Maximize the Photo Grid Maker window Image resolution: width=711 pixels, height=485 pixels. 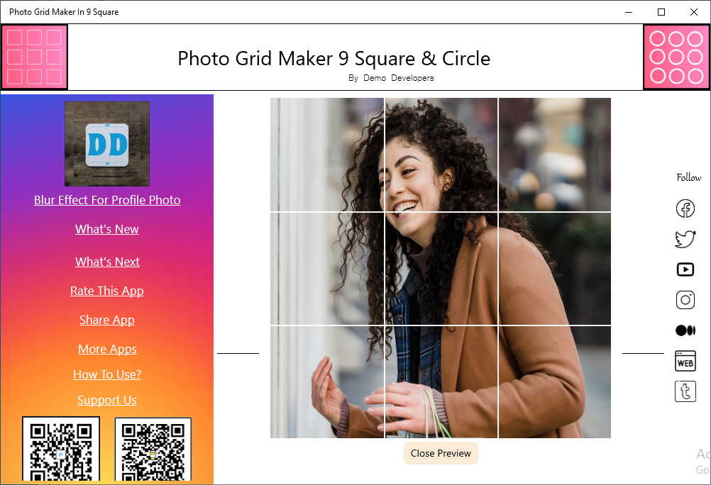pos(661,12)
